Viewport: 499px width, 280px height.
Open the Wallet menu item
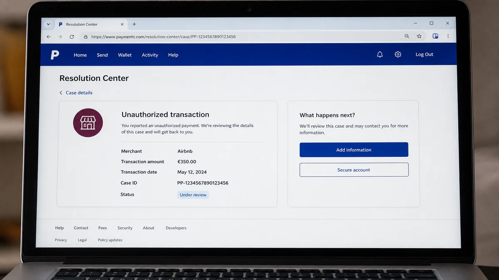tap(125, 55)
